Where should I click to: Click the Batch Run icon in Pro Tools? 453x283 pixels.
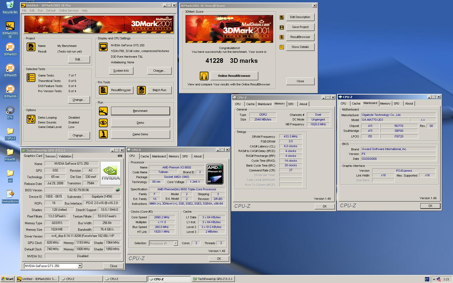[141, 90]
